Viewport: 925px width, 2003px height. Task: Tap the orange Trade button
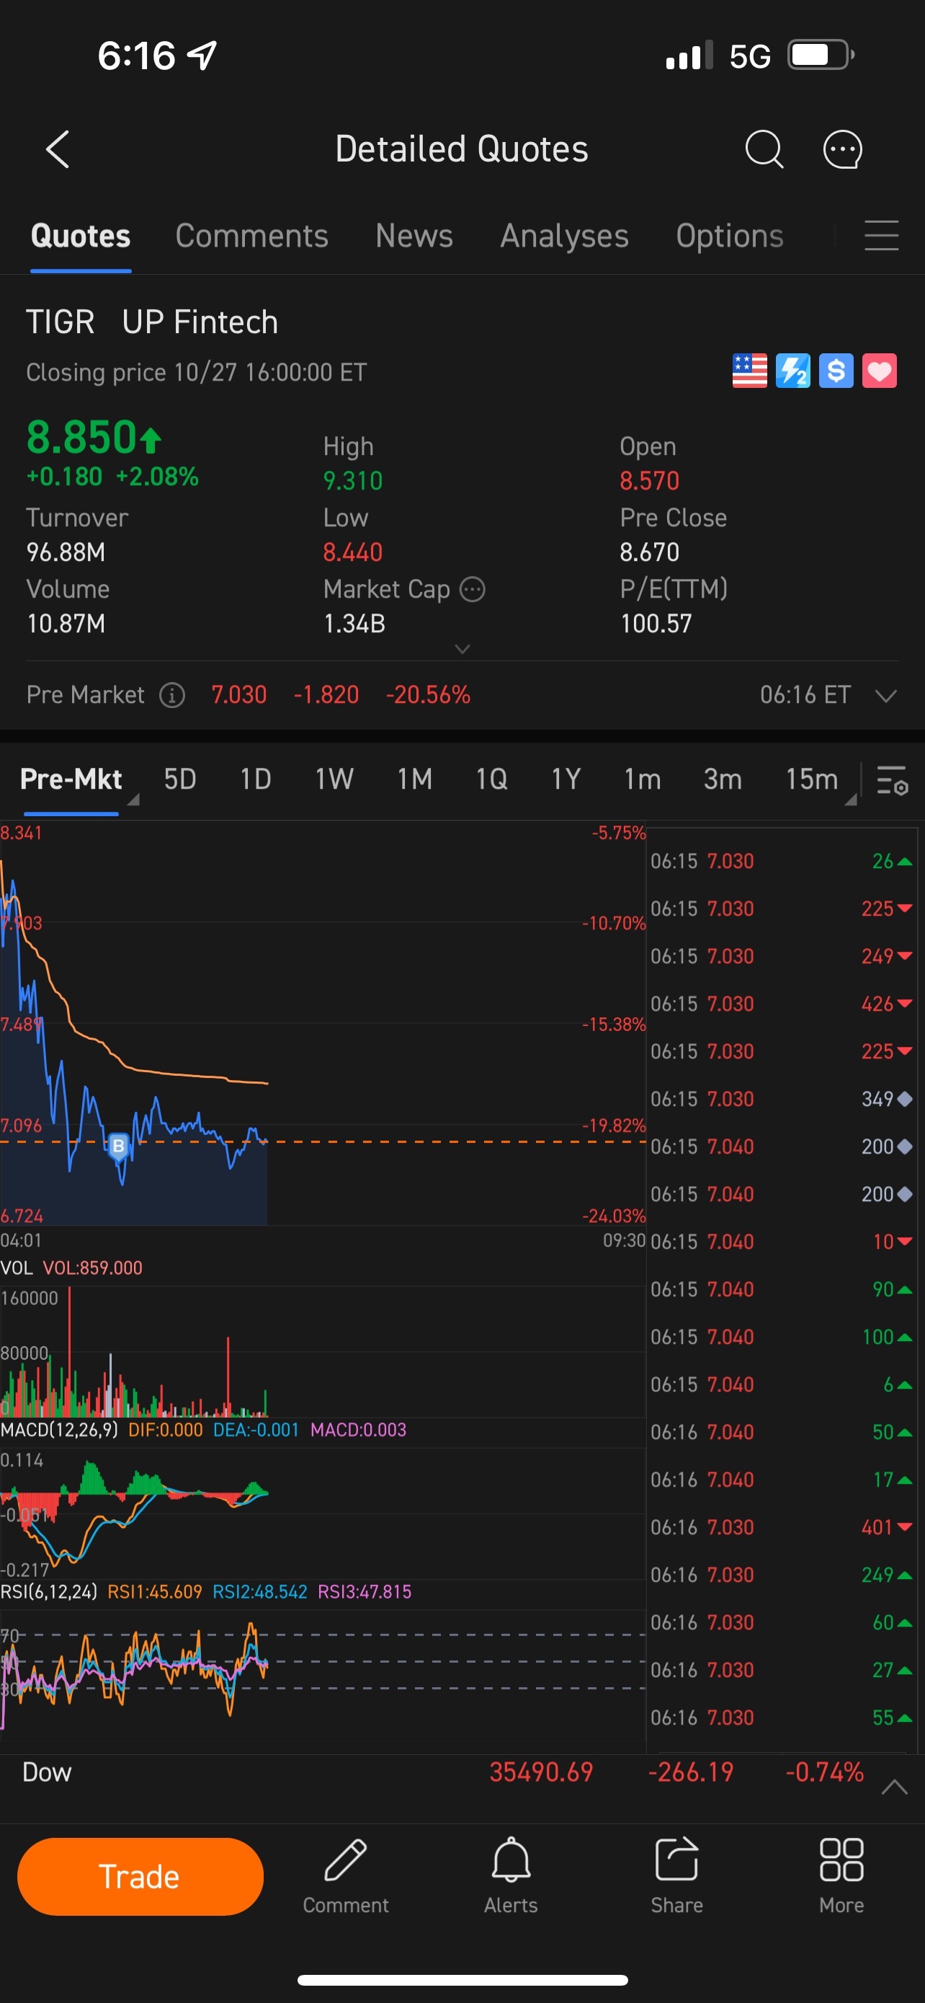coord(140,1876)
